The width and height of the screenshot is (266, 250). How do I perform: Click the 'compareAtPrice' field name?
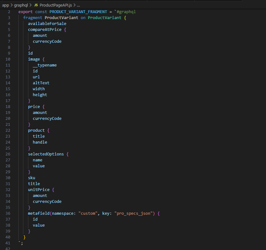click(x=45, y=30)
